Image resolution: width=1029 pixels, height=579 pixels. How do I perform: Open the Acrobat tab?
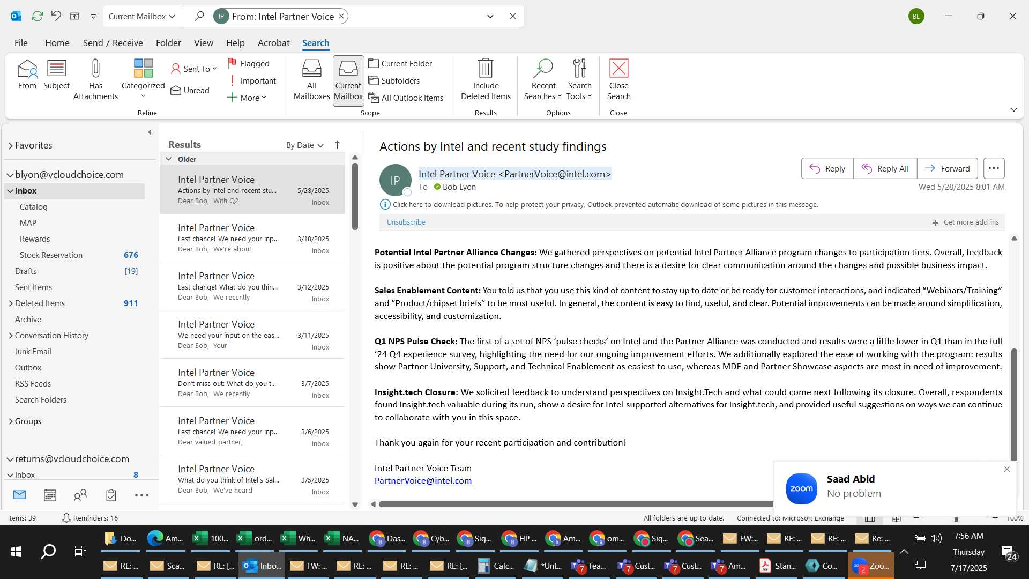tap(273, 43)
